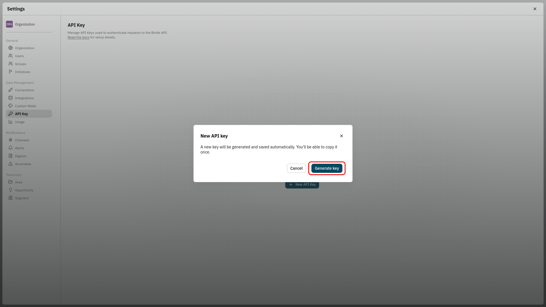Open Users via its people icon
546x307 pixels.
click(11, 56)
